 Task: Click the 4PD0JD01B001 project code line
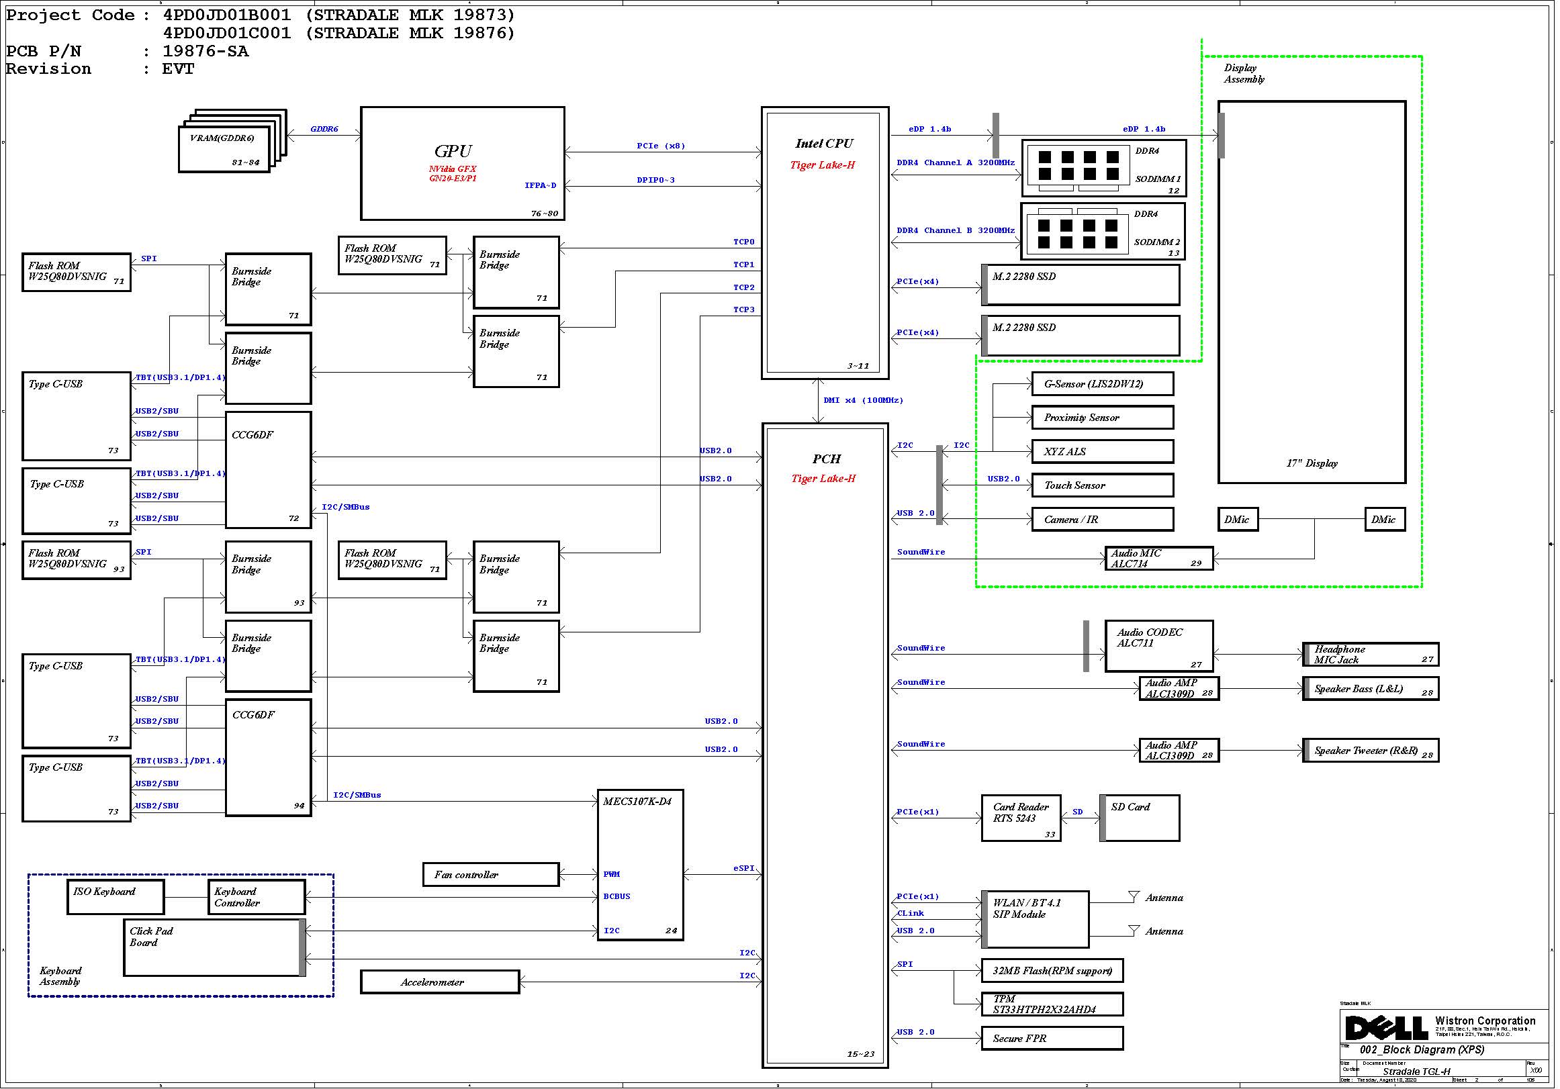tap(340, 15)
